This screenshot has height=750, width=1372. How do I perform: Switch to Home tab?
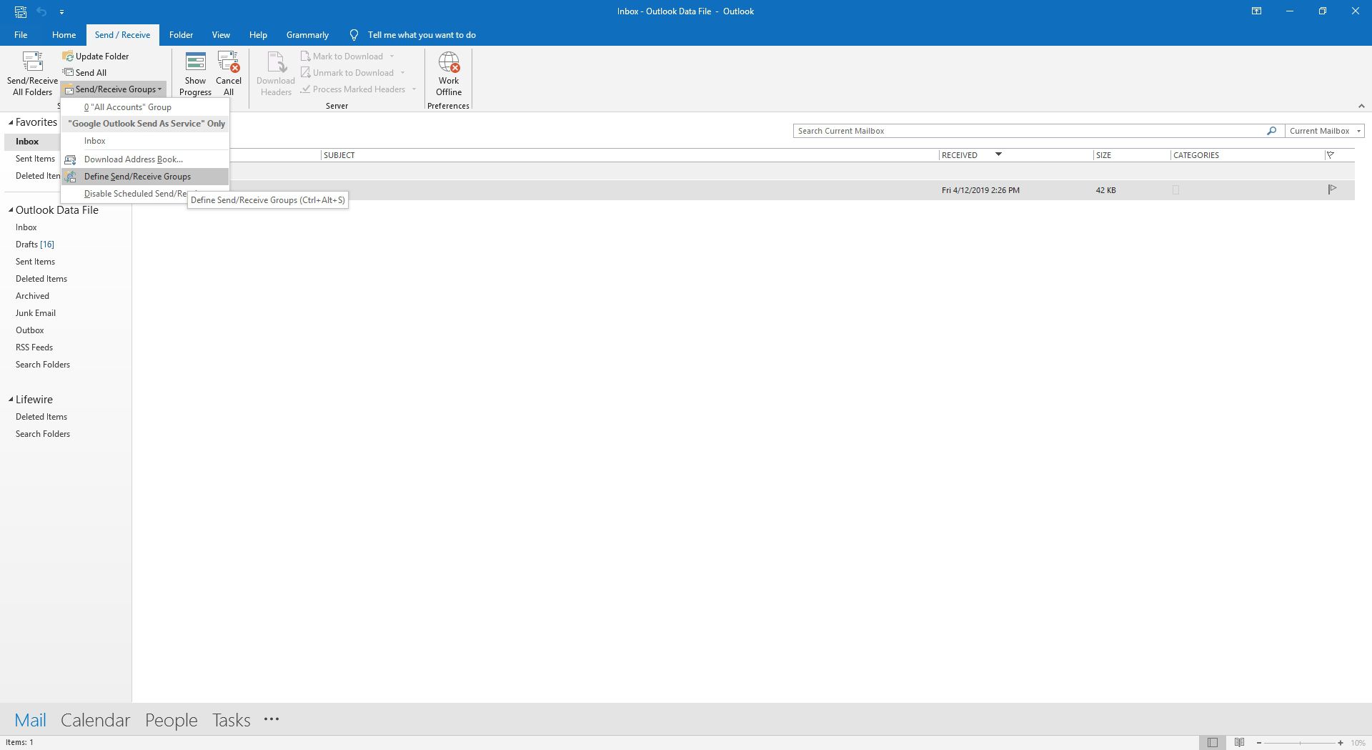click(x=64, y=34)
